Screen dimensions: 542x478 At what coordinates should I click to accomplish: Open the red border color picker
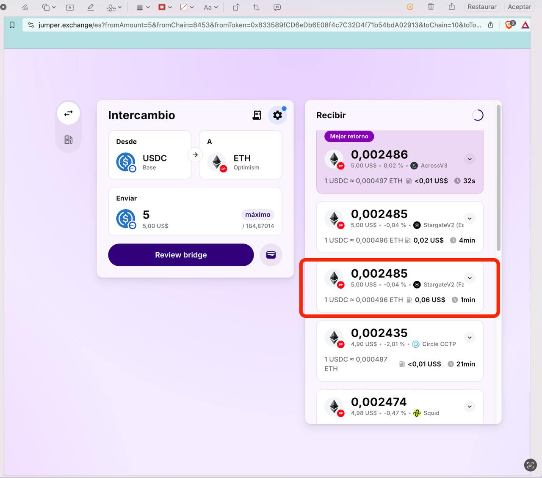click(165, 7)
